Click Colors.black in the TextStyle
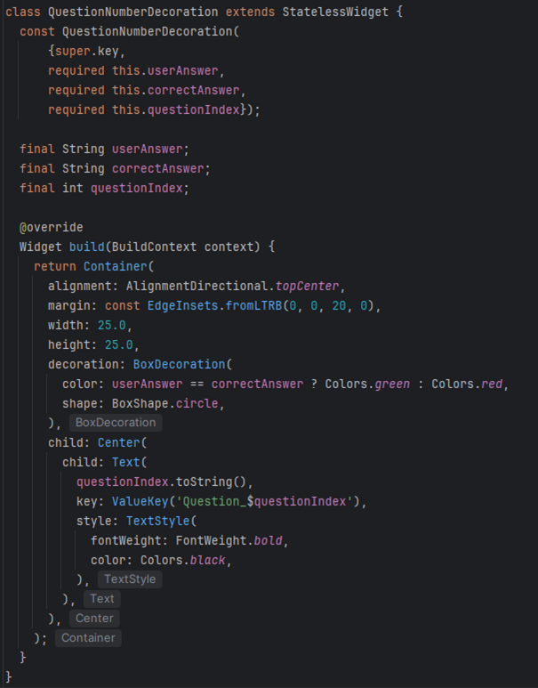This screenshot has width=538, height=688. tap(186, 560)
